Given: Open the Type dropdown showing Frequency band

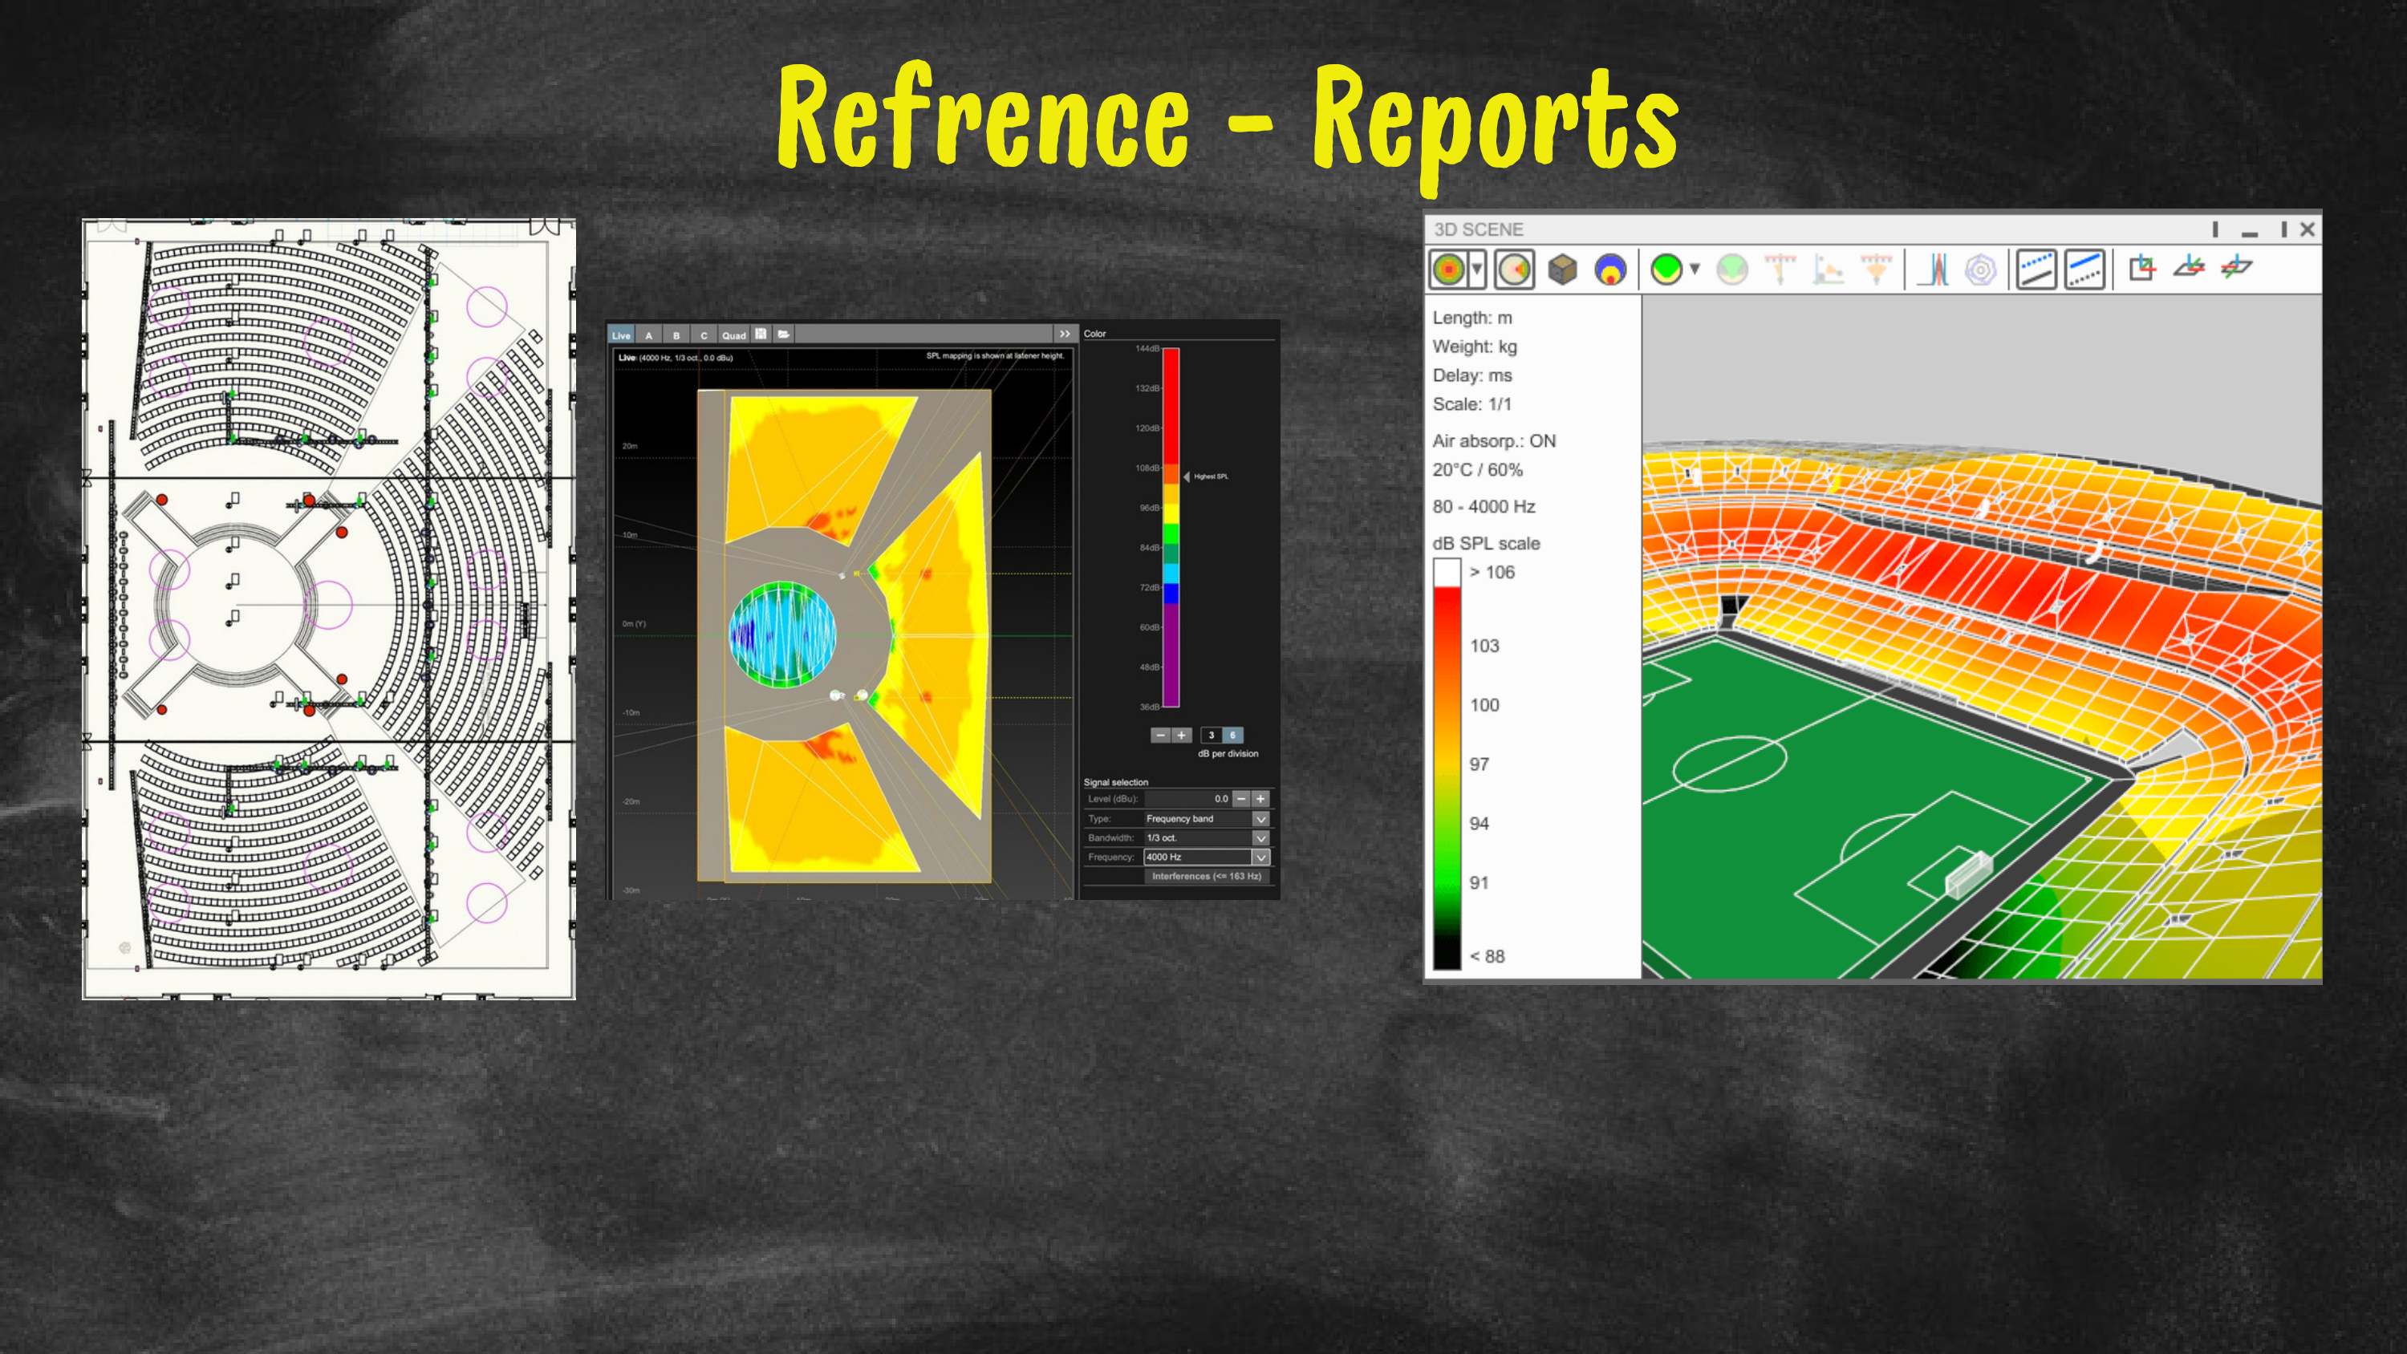Looking at the screenshot, I should pos(1261,818).
